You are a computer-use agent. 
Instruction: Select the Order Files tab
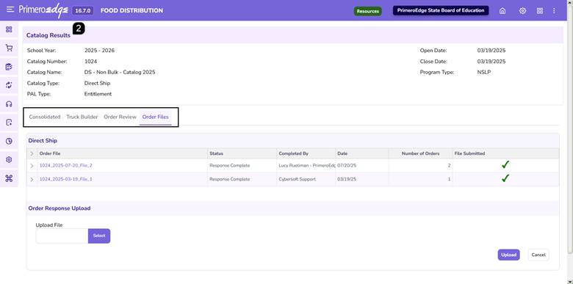155,117
